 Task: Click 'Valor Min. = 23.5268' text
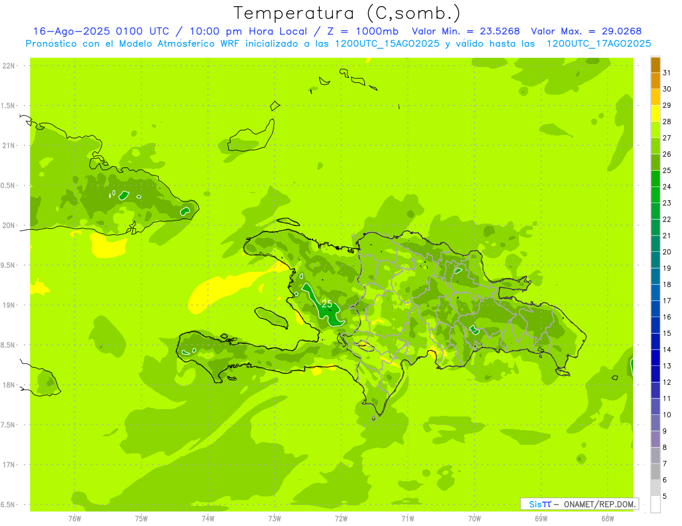click(x=465, y=31)
